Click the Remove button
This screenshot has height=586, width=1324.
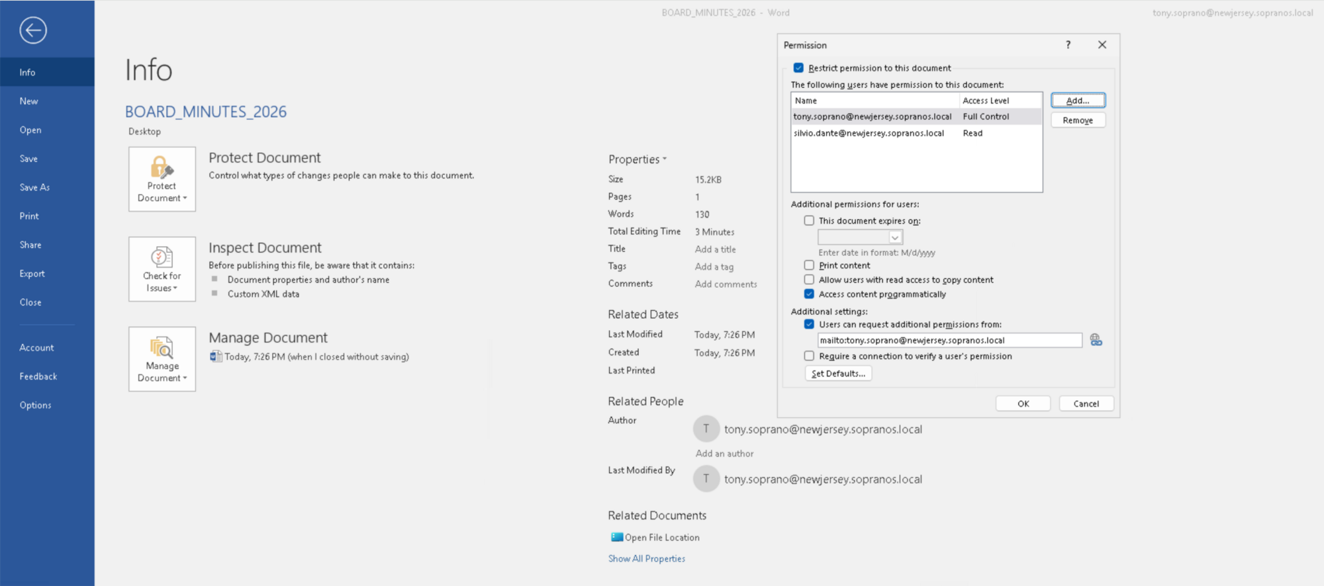1078,120
